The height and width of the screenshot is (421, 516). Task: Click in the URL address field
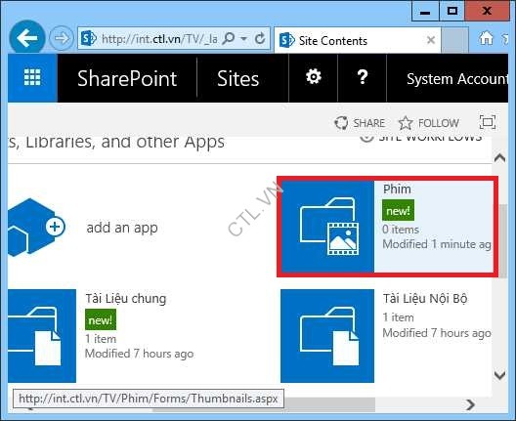(x=159, y=39)
